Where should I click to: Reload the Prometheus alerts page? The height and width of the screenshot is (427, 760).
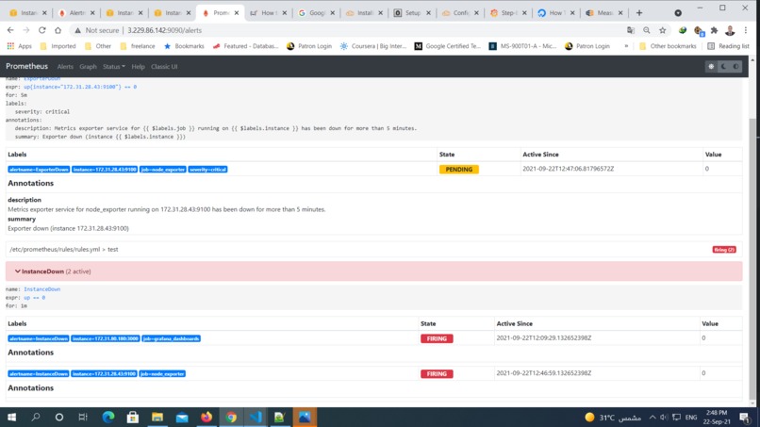42,30
